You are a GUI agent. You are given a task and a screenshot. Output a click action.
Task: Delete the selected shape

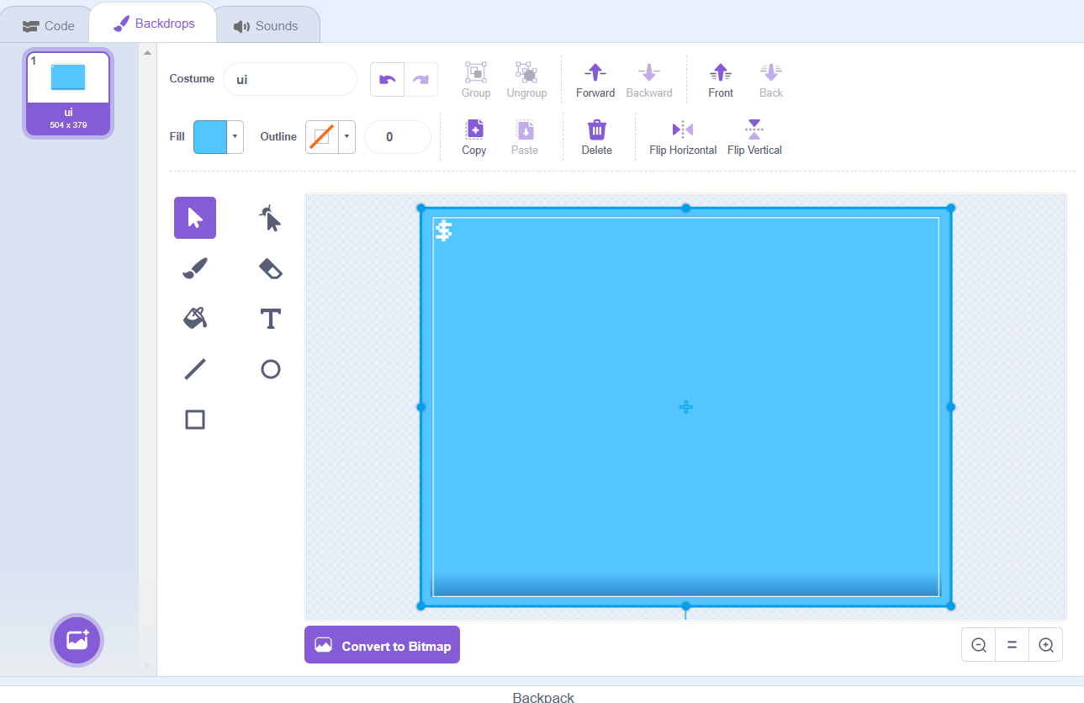[x=597, y=137]
